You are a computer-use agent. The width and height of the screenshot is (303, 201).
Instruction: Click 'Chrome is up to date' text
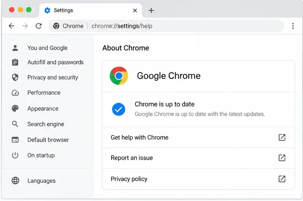(165, 104)
